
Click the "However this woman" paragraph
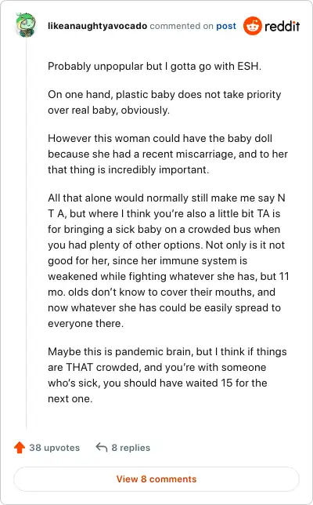[167, 154]
